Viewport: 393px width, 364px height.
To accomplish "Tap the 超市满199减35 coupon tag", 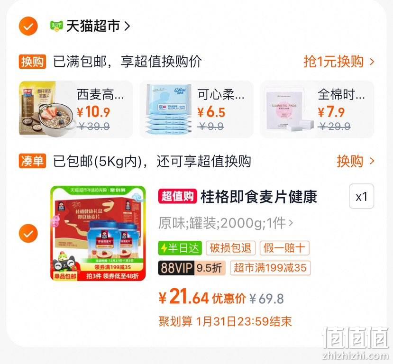I will (270, 268).
